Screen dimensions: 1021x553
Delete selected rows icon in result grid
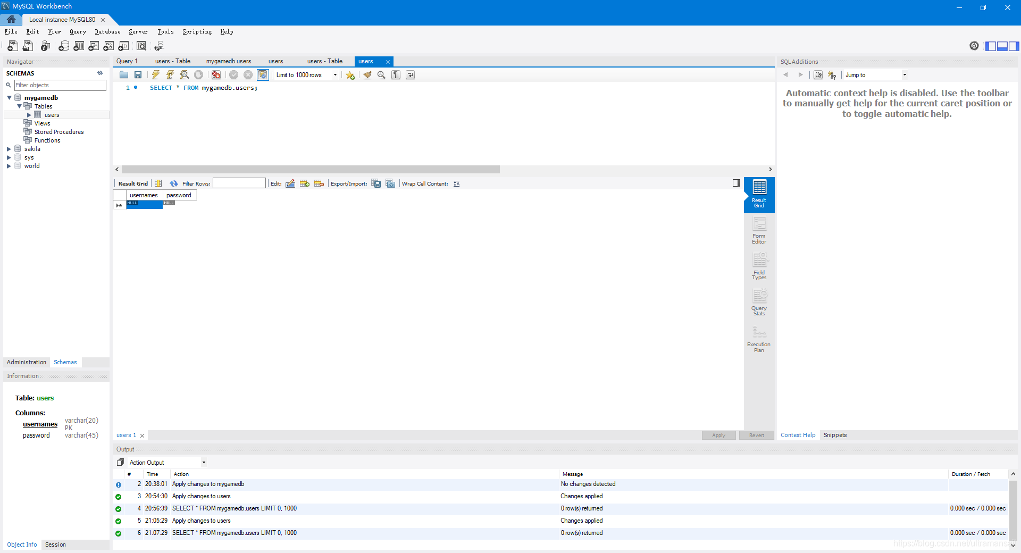click(x=319, y=183)
